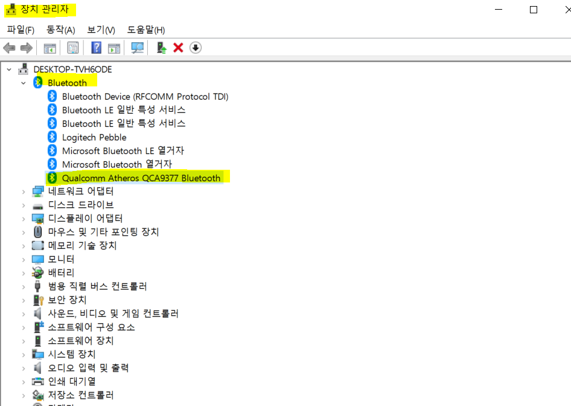Viewport: 571px width, 406px height.
Task: Select the 소프트웨어 장치 category label
Action: [81, 341]
